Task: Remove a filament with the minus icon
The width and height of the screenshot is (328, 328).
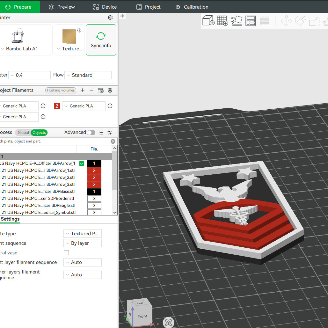Action: coord(91,90)
